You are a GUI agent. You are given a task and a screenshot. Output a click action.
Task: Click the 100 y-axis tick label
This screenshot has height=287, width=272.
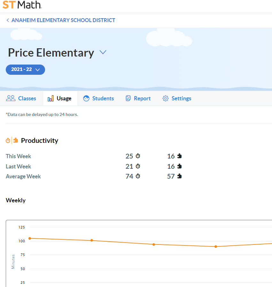[x=22, y=241]
